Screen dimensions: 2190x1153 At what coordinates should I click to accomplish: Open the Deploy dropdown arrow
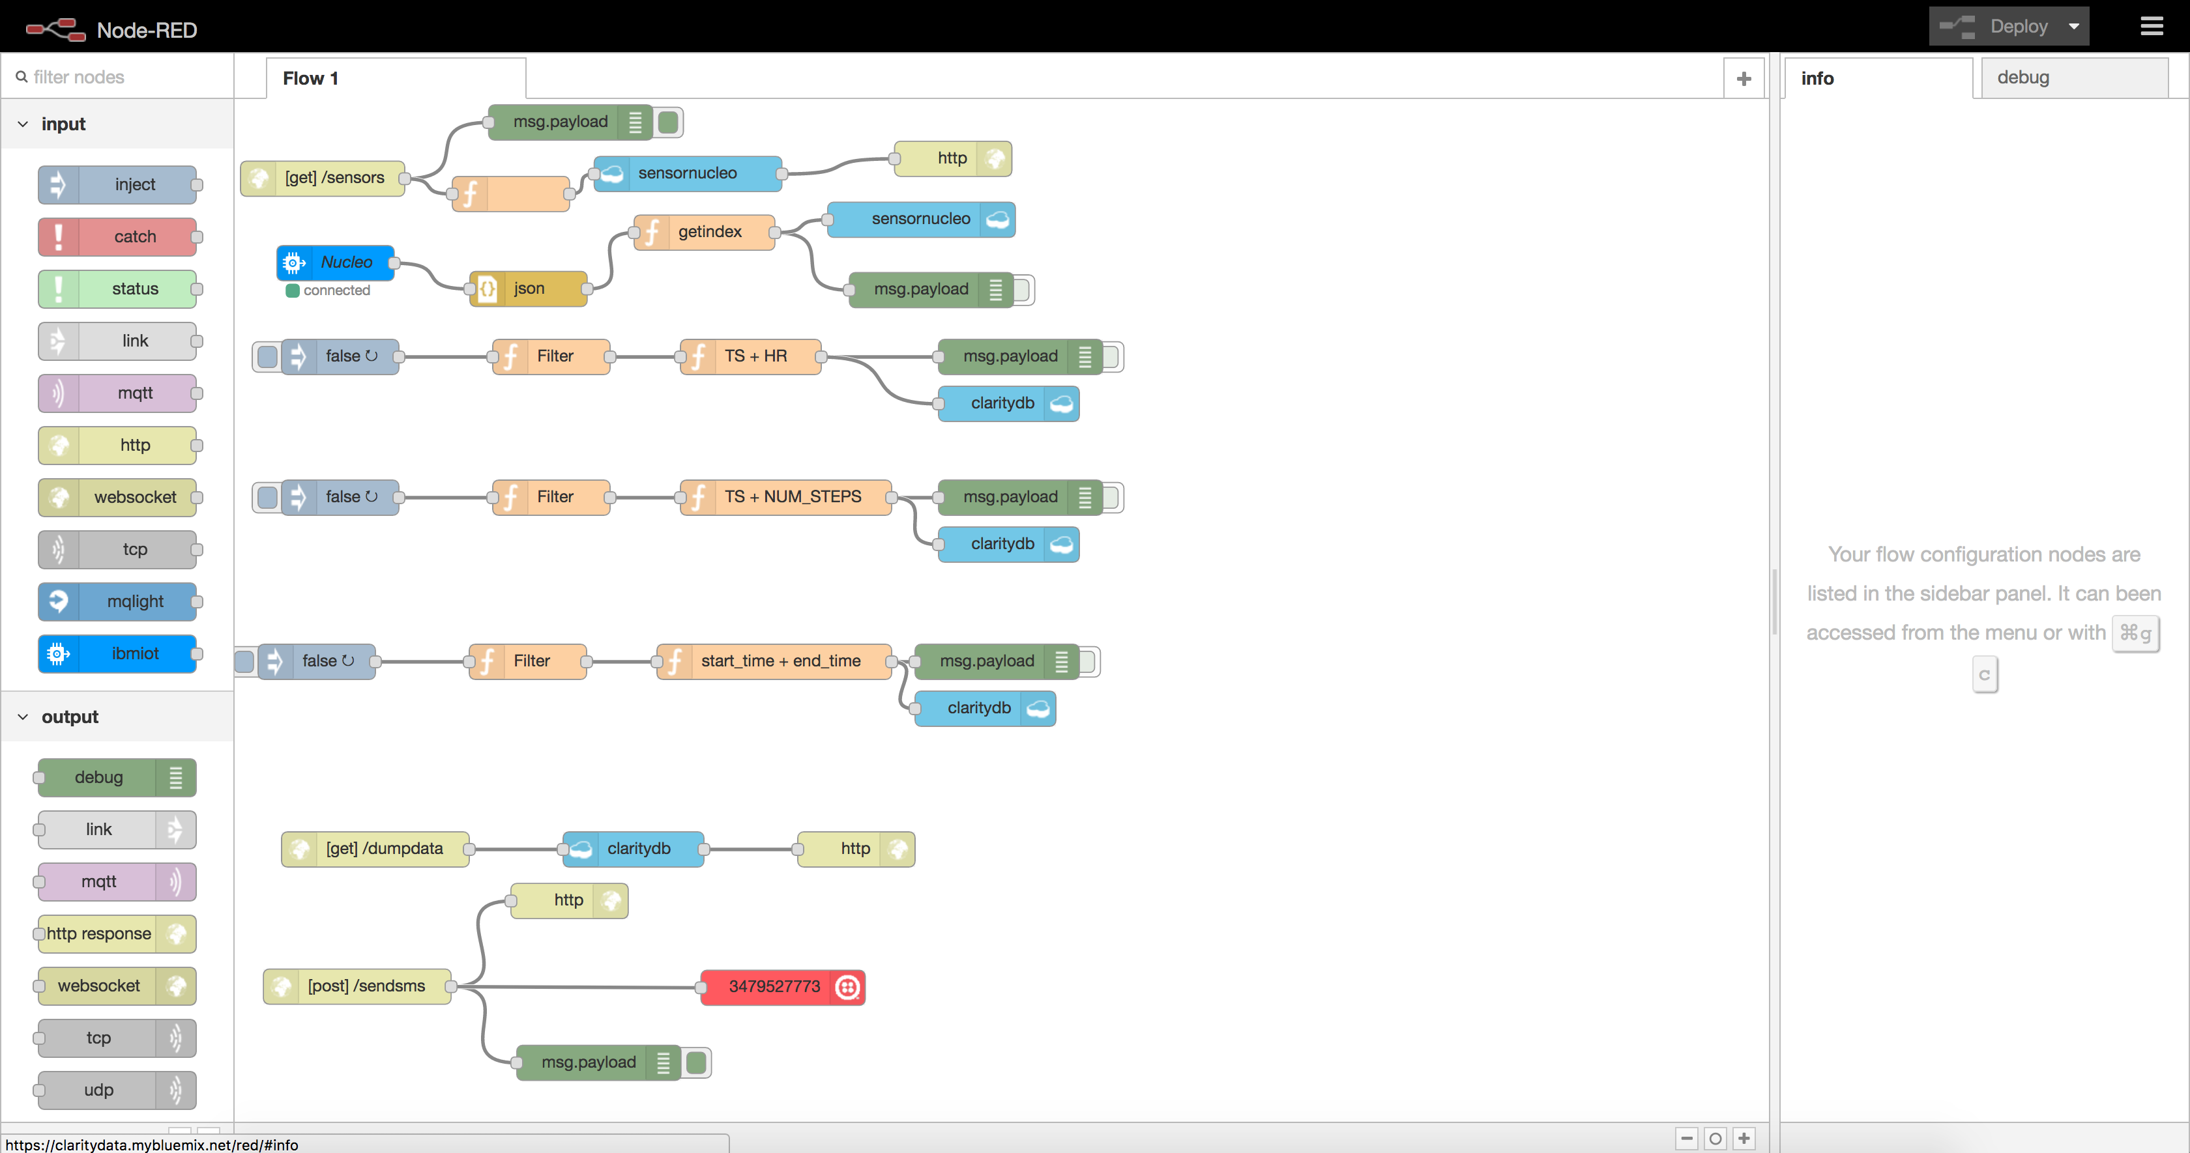click(2075, 26)
